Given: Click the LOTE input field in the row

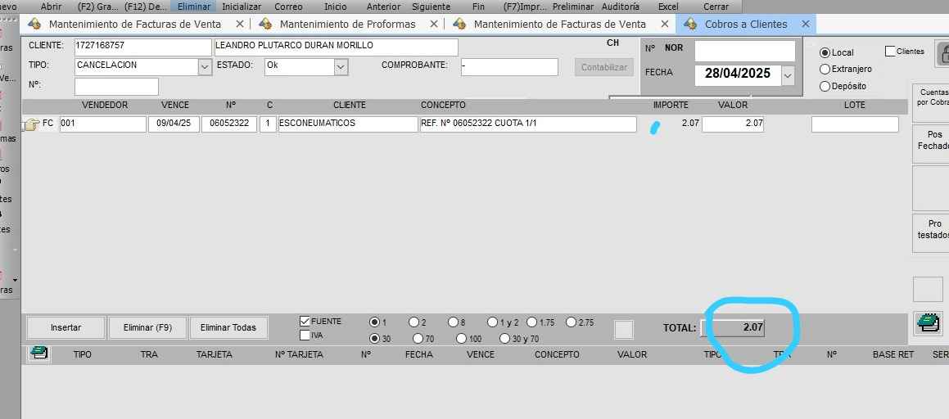Looking at the screenshot, I should pyautogui.click(x=855, y=124).
